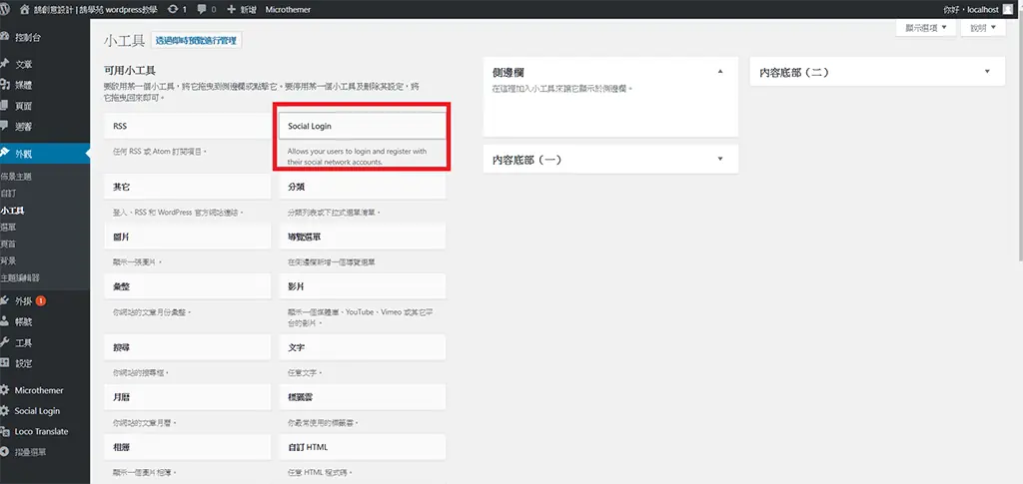Open the 背景 submenu item
1023x484 pixels.
tap(8, 260)
